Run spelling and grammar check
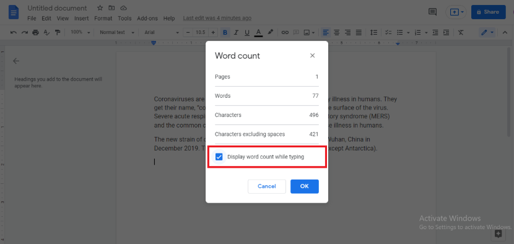The width and height of the screenshot is (514, 244). coord(46,32)
